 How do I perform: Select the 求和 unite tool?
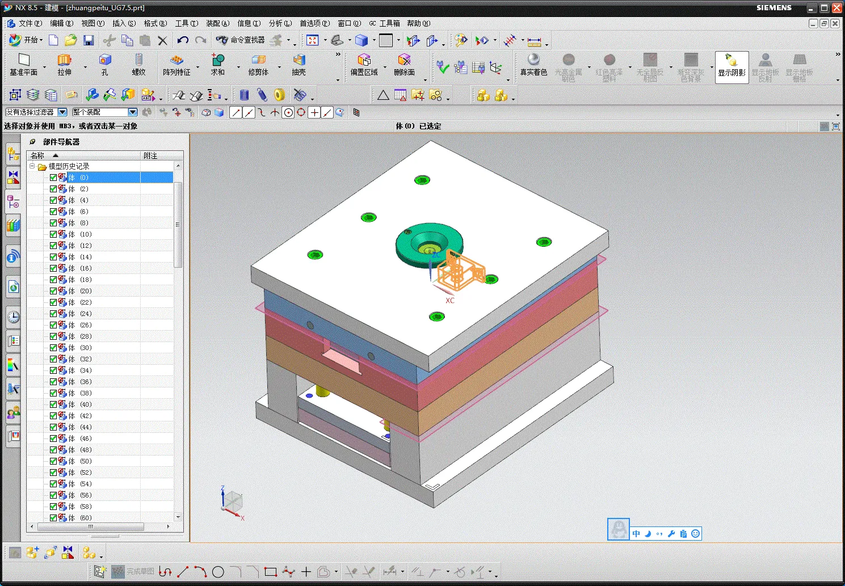[x=218, y=65]
